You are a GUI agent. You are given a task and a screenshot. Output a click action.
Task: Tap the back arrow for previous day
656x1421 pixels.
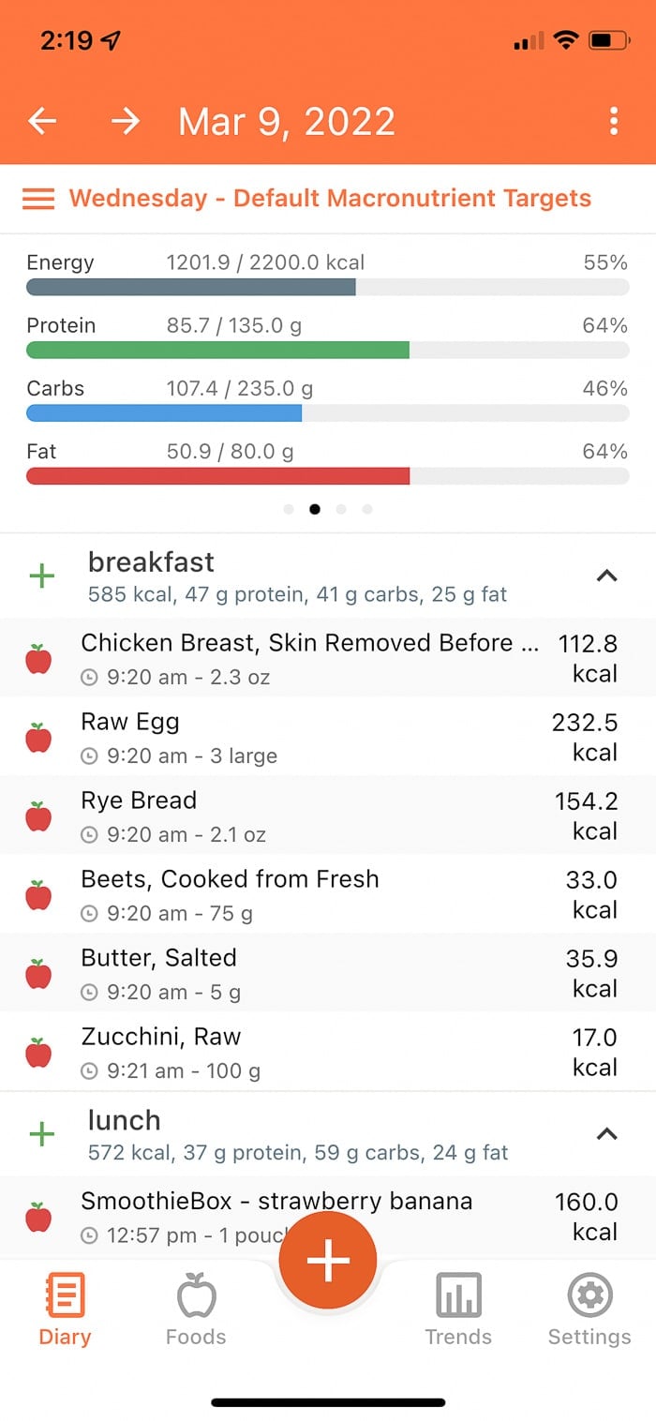click(x=41, y=121)
